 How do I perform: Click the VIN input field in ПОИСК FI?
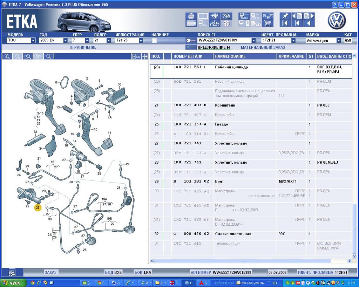pos(225,40)
